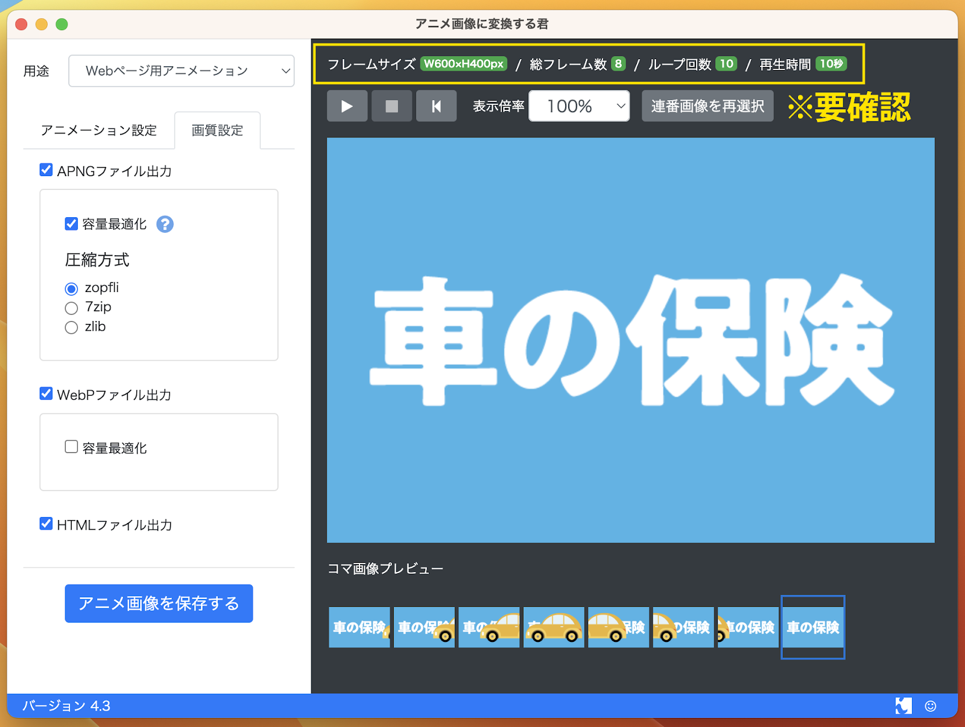The width and height of the screenshot is (965, 727).
Task: Uncheck the APNGファイル出力 checkbox
Action: [46, 170]
